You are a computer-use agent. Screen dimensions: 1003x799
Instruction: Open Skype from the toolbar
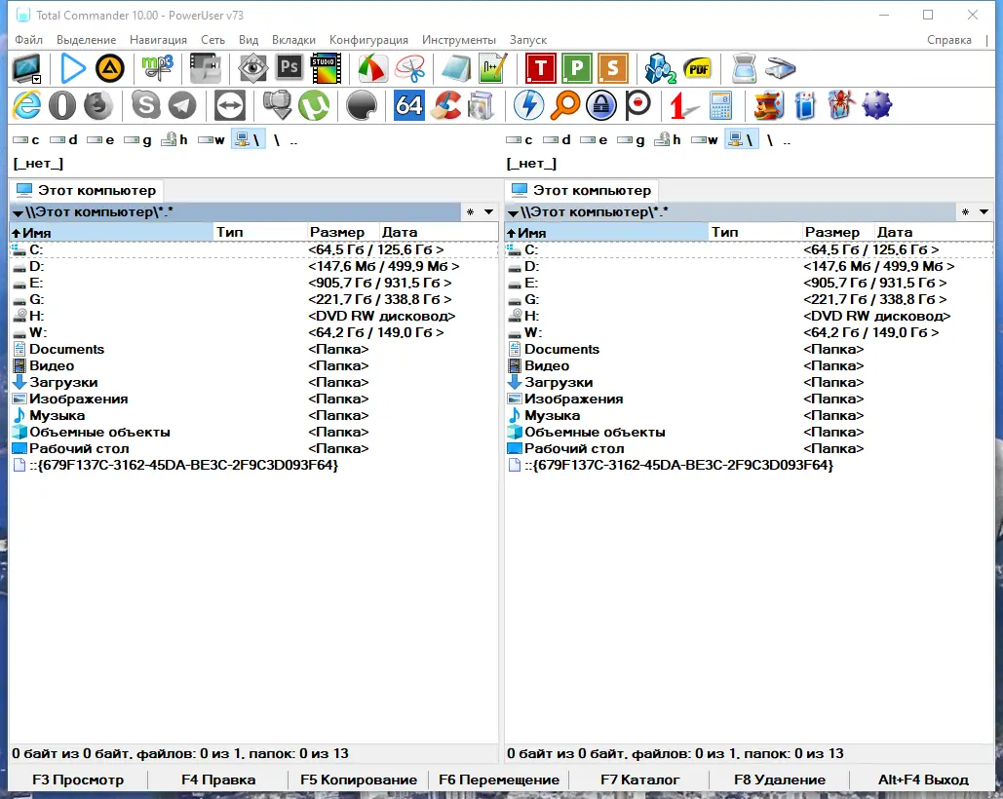(x=146, y=105)
